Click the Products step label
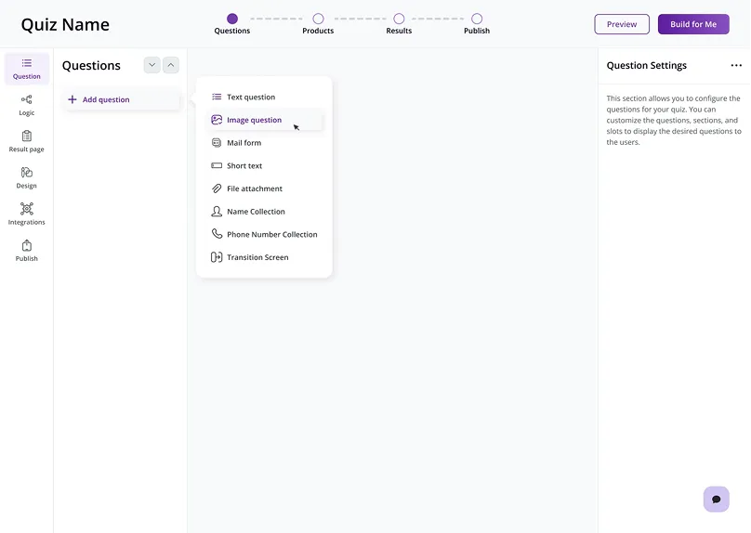 [318, 31]
